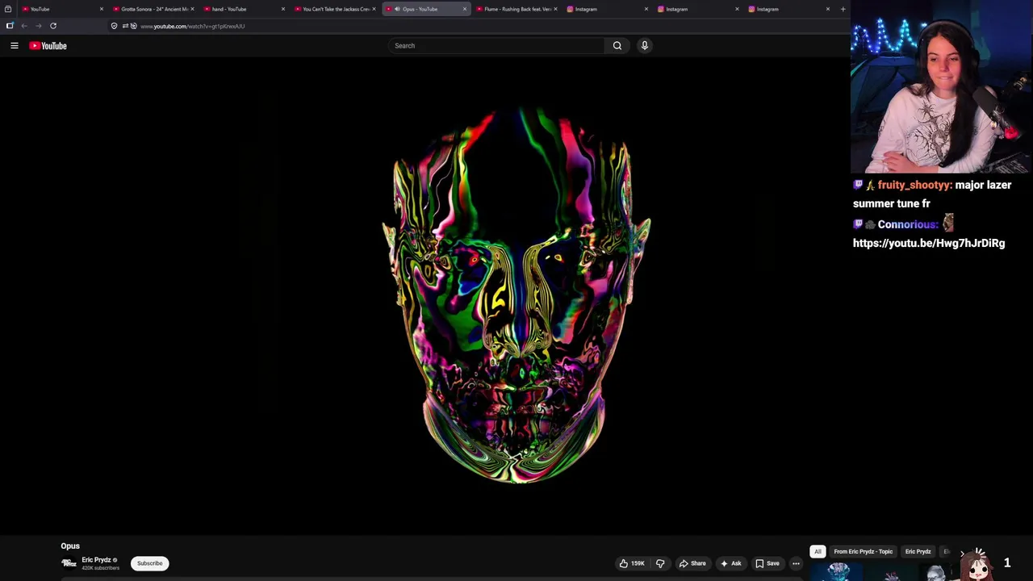The image size is (1033, 581).
Task: Save video to a playlist
Action: [767, 563]
